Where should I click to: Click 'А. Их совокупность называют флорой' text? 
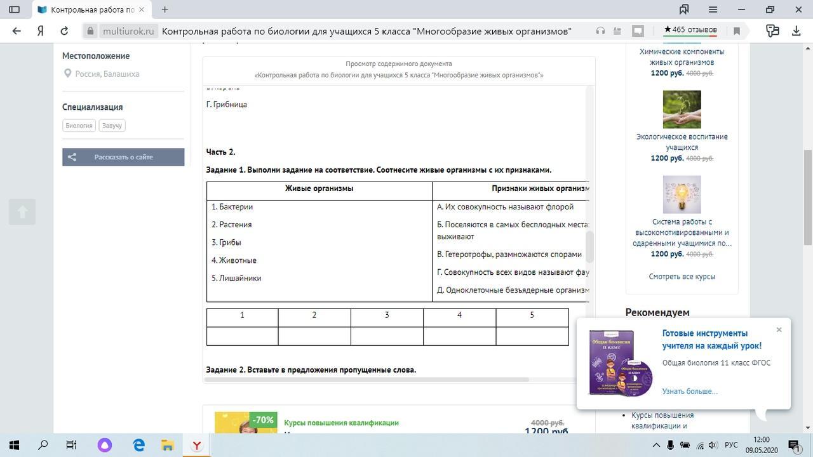click(506, 207)
